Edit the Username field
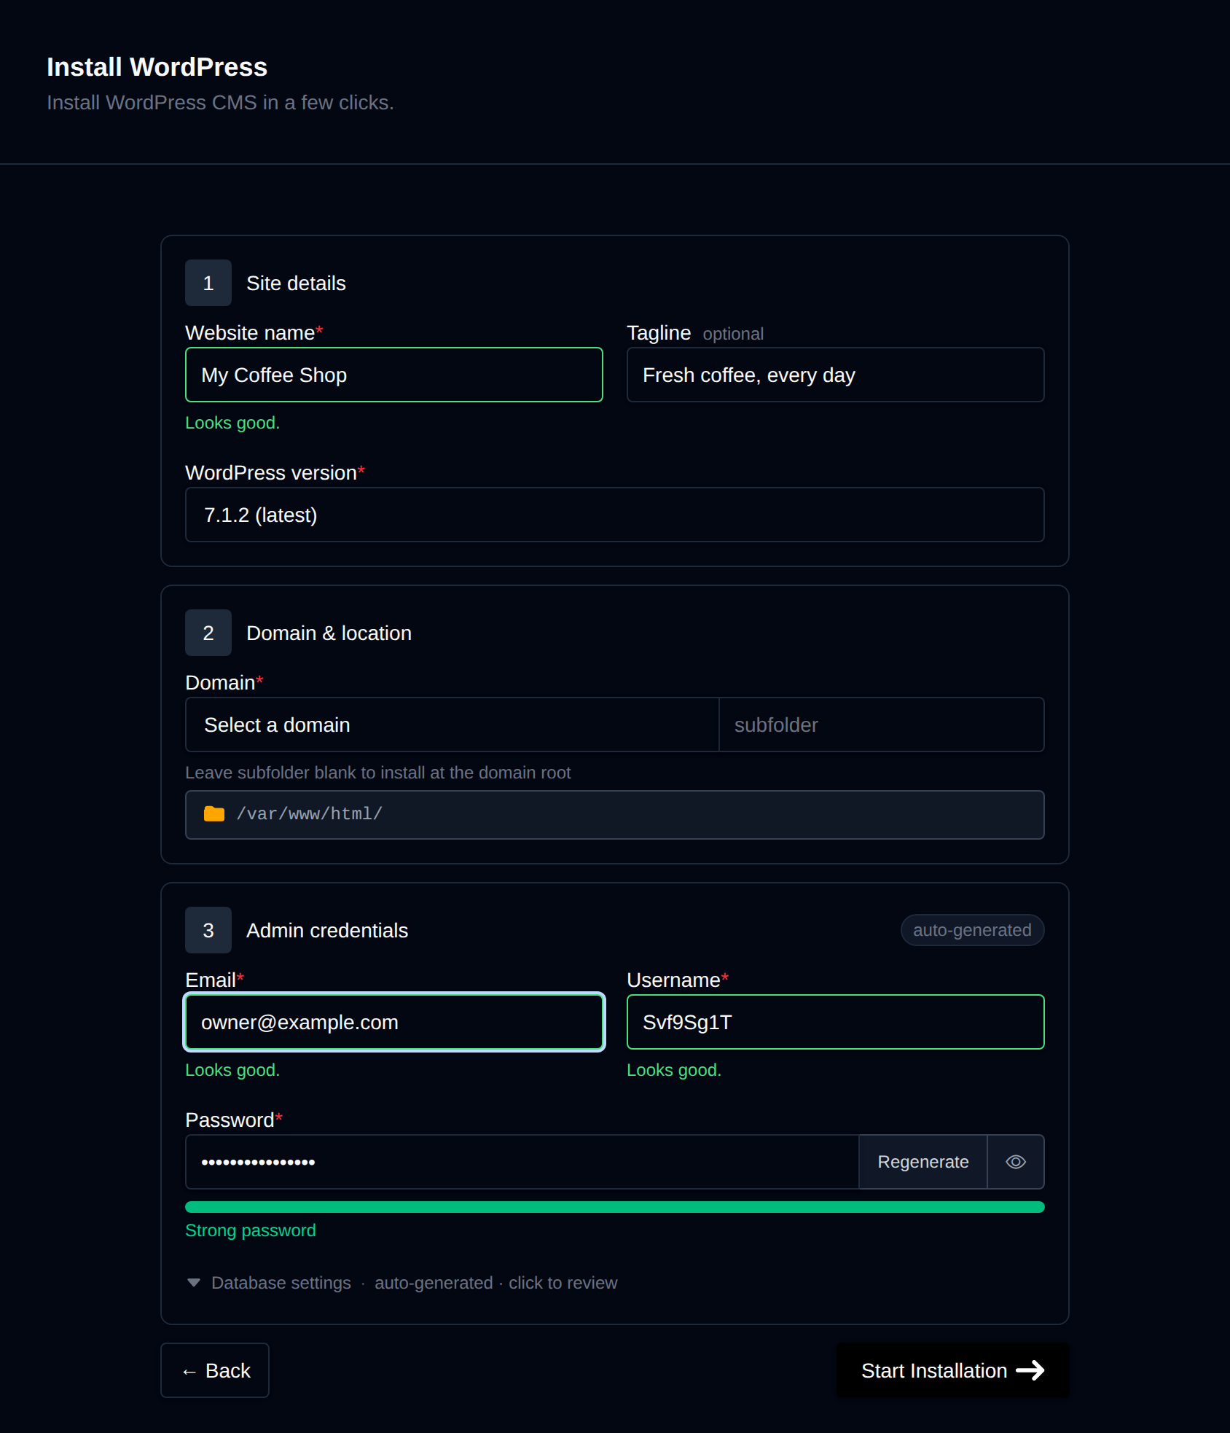 tap(835, 1022)
